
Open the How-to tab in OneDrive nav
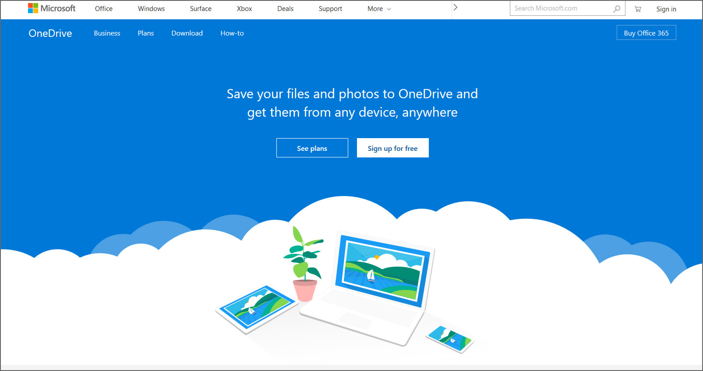tap(232, 33)
